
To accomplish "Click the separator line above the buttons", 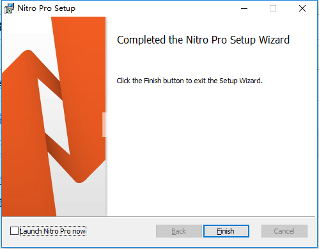I will 159,217.
